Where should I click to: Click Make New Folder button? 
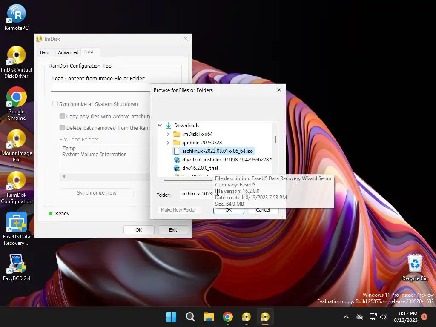tap(178, 210)
